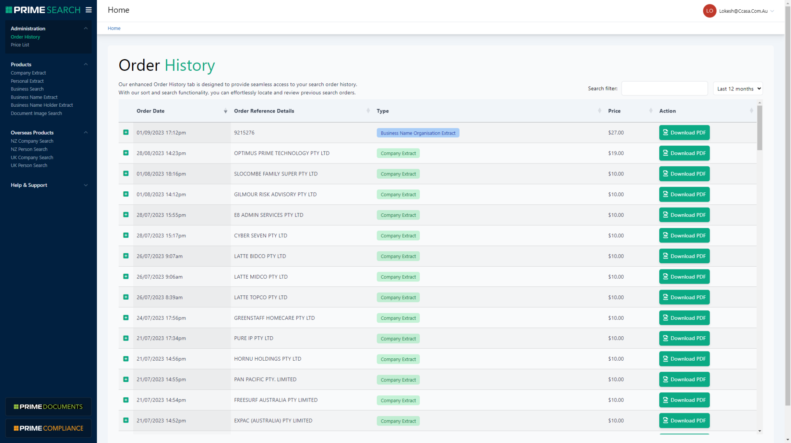Open Prime Documents
791x443 pixels.
(48, 406)
